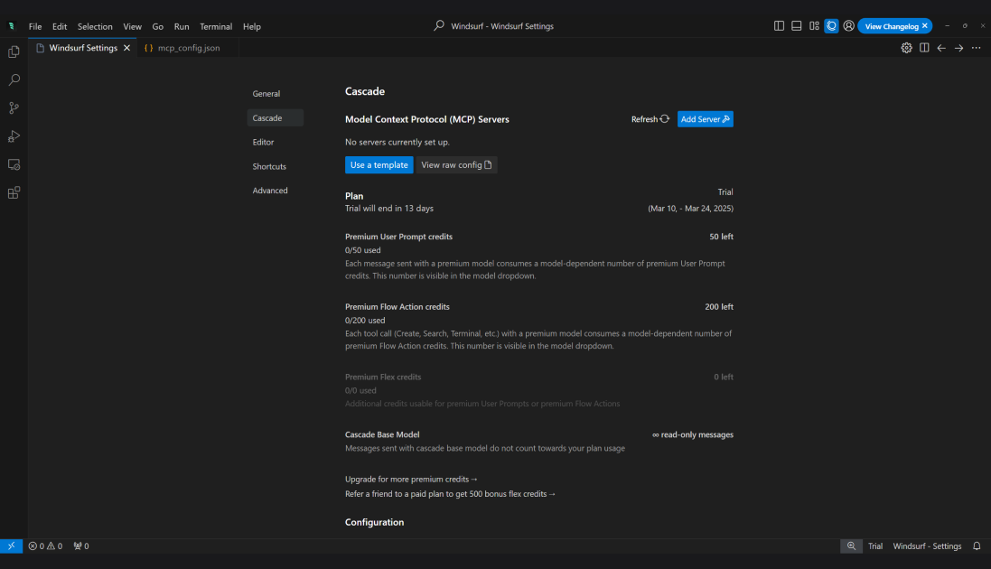
Task: Select the Windsurf Settings tab
Action: [x=83, y=48]
